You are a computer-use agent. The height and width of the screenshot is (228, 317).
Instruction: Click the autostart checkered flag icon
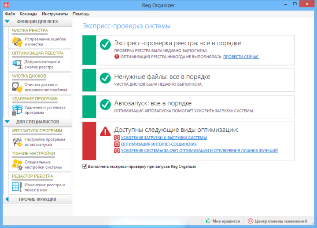pos(17,142)
